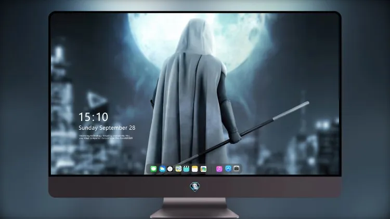Open the Notes app in the dock
Viewport: 390px width, 219px height.
(x=195, y=169)
